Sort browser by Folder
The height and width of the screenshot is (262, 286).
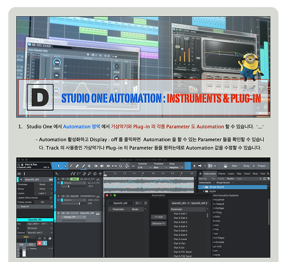point(221,179)
